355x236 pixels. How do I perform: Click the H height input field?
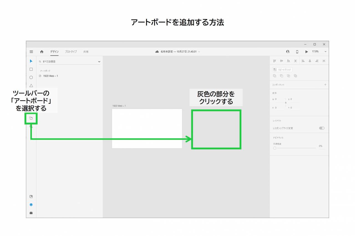point(280,108)
